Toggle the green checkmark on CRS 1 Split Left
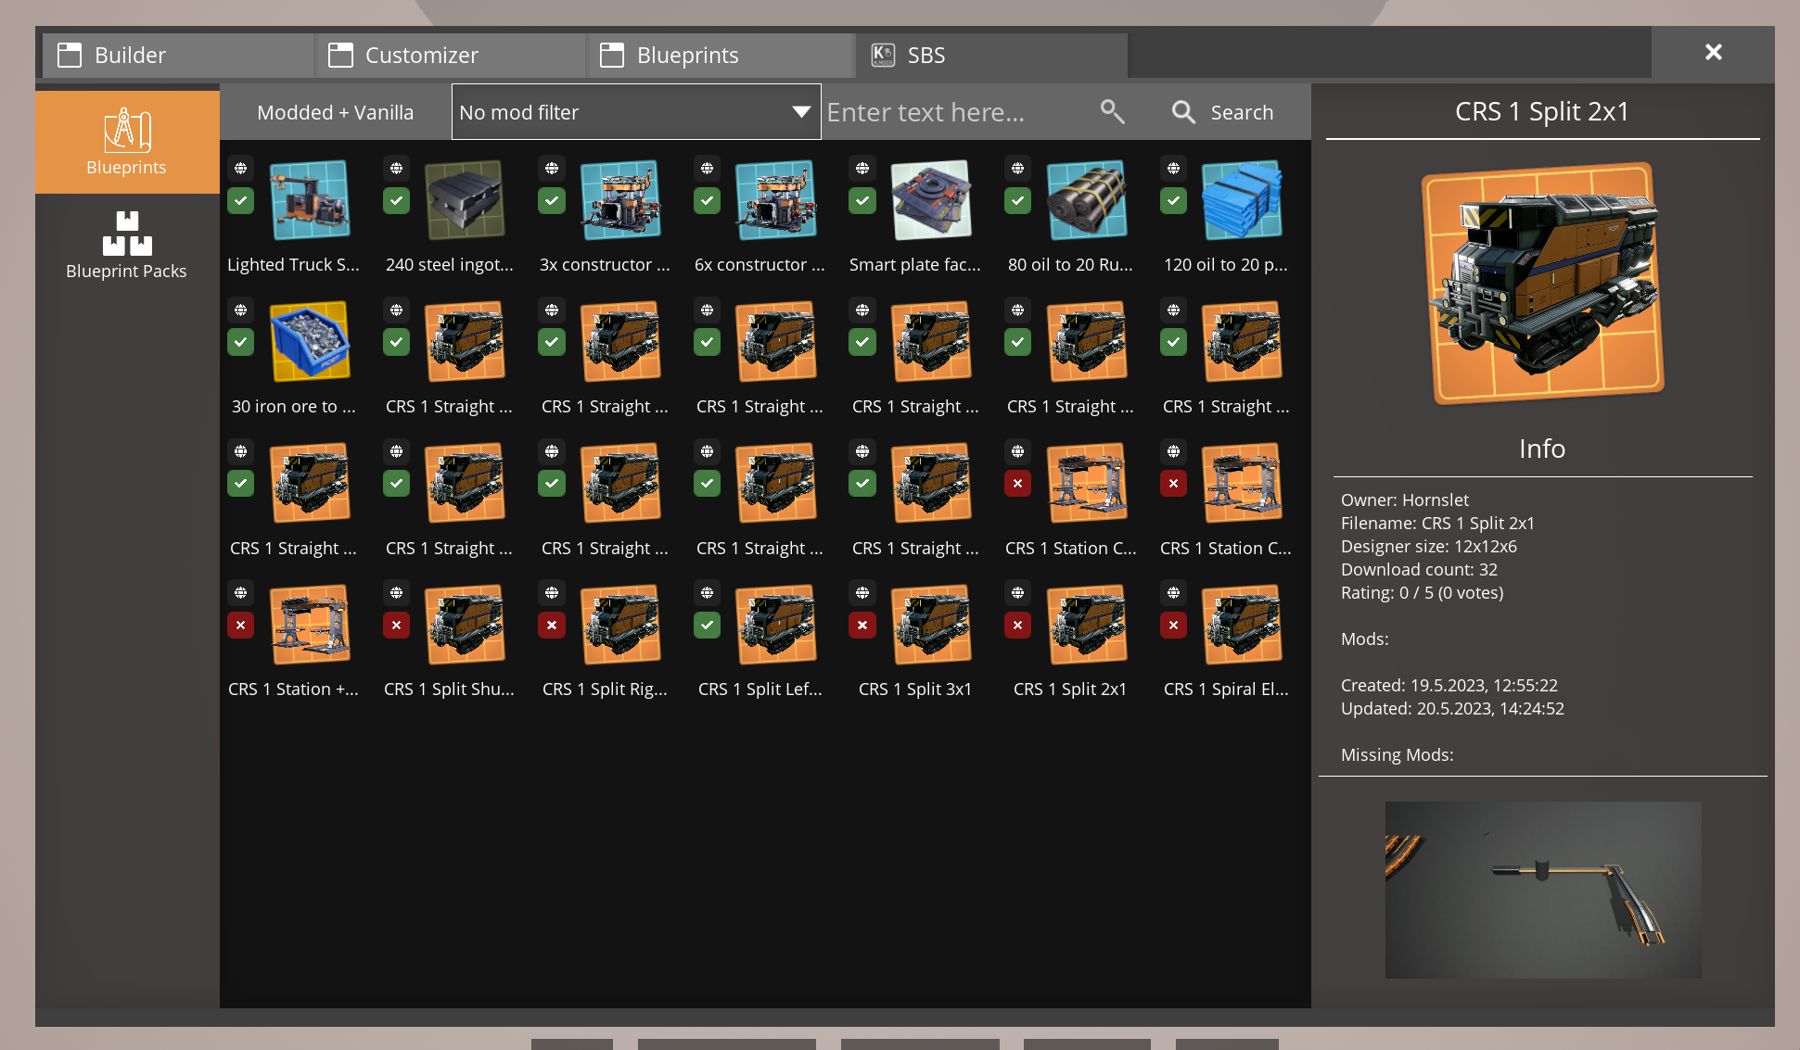Viewport: 1800px width, 1050px height. (x=707, y=626)
